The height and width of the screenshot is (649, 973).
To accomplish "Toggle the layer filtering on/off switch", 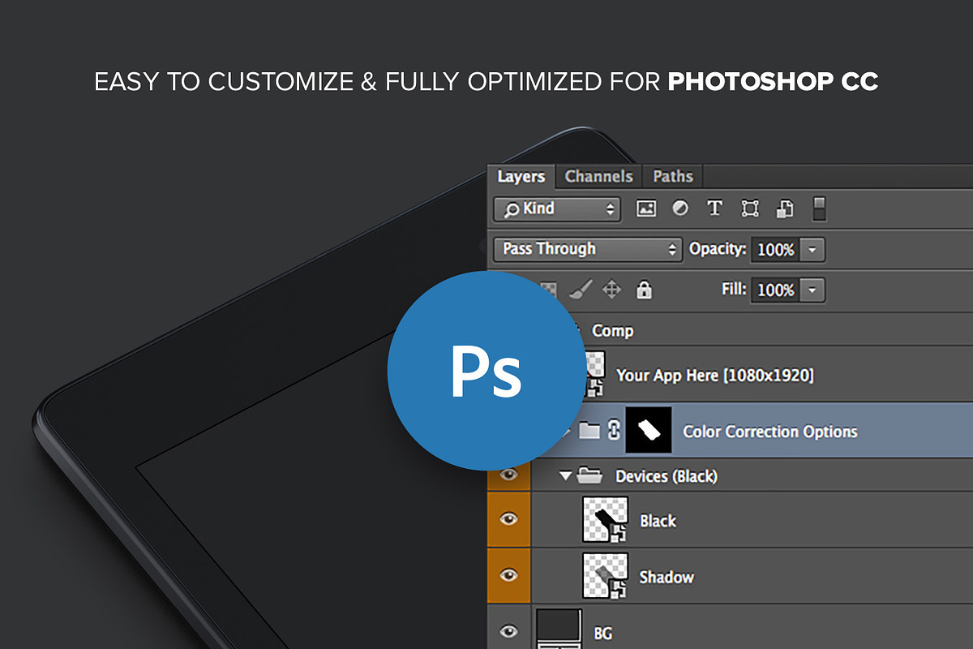I will coord(820,208).
